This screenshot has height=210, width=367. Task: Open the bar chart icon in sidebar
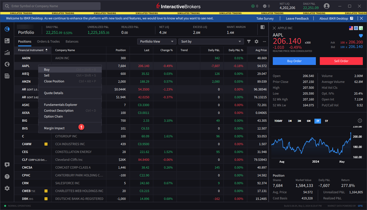[7, 52]
